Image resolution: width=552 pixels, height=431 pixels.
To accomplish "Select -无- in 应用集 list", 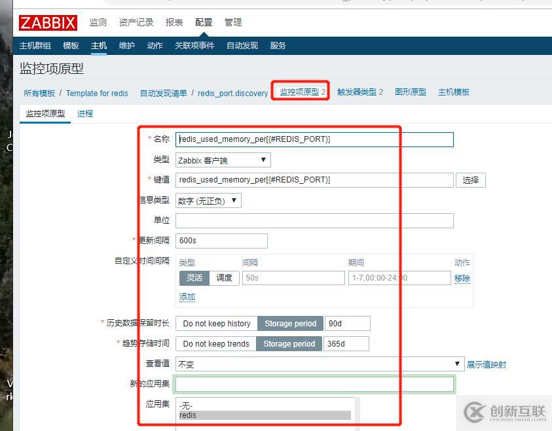I will (x=265, y=406).
